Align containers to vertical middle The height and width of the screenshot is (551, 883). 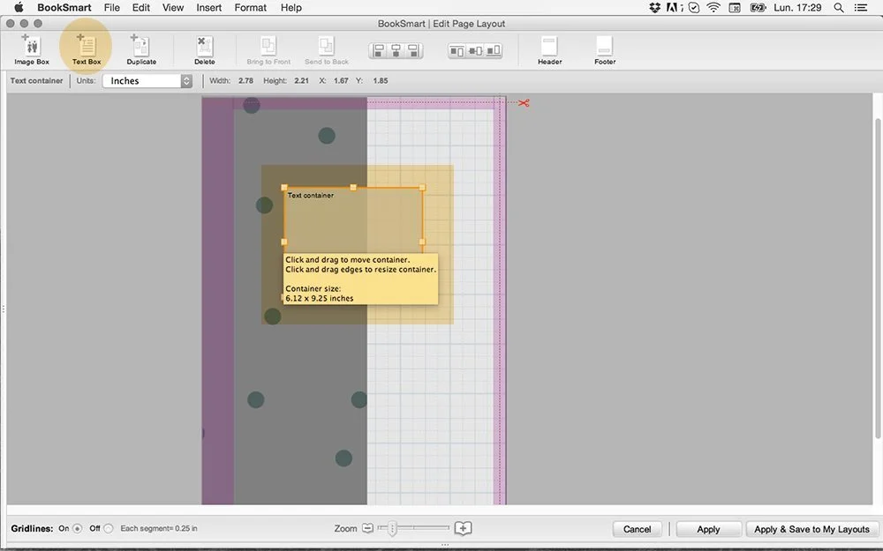475,51
